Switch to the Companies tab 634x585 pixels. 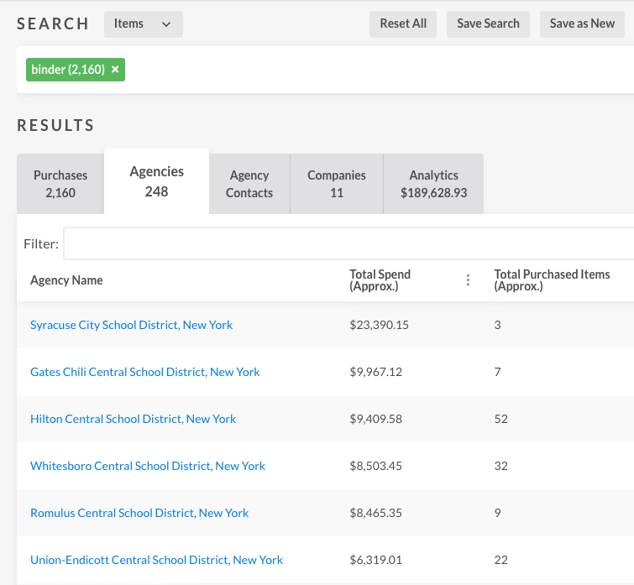[337, 184]
